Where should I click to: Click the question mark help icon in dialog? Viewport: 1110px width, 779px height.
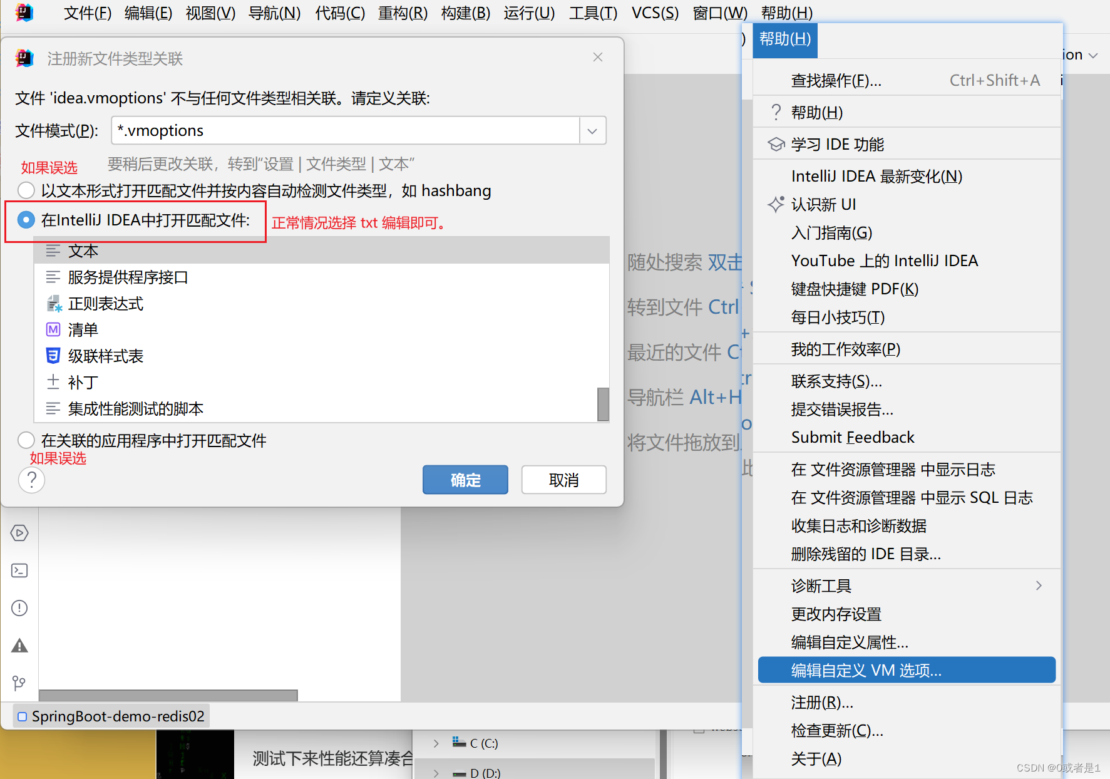point(31,480)
